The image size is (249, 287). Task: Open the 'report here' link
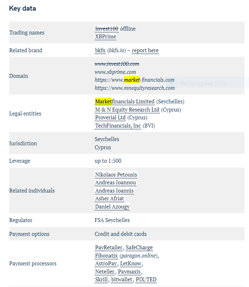pos(145,50)
